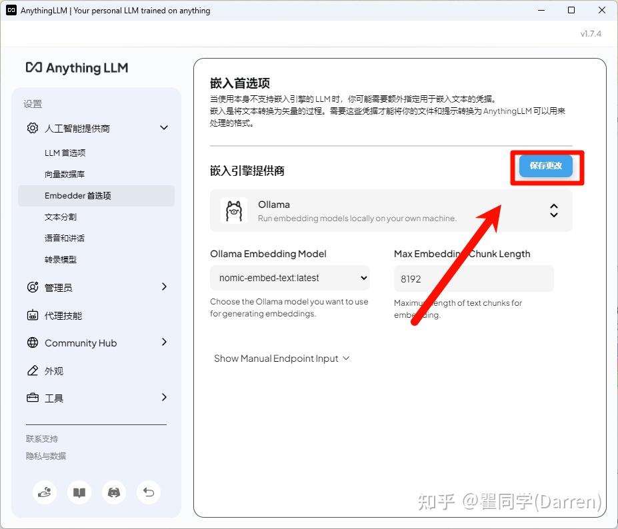Click the 外观 appearance pencil icon

pyautogui.click(x=32, y=371)
